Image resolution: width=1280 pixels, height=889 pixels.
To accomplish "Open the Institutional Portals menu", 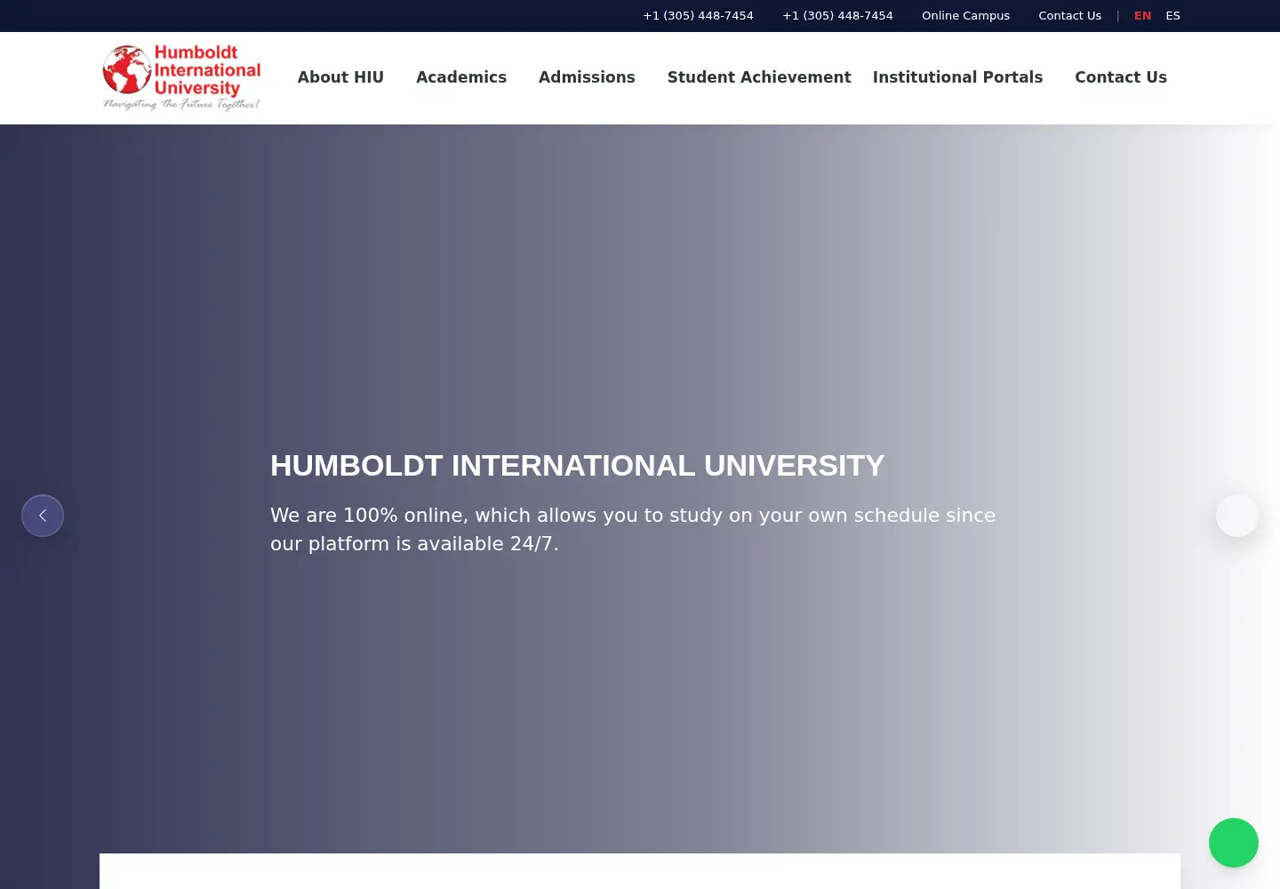I will (957, 77).
